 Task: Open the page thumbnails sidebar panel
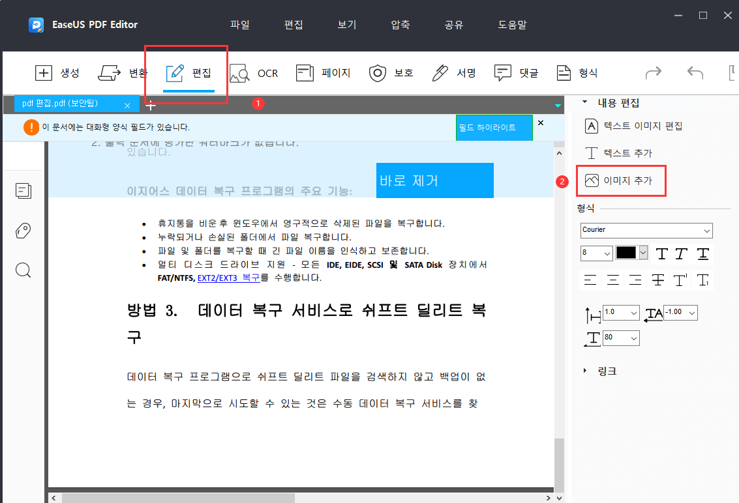23,191
